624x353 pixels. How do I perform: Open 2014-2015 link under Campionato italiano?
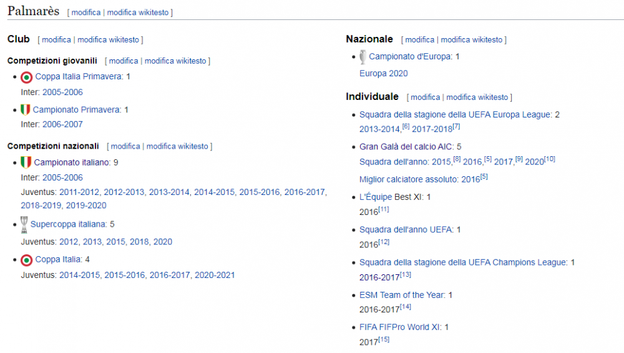tap(215, 192)
